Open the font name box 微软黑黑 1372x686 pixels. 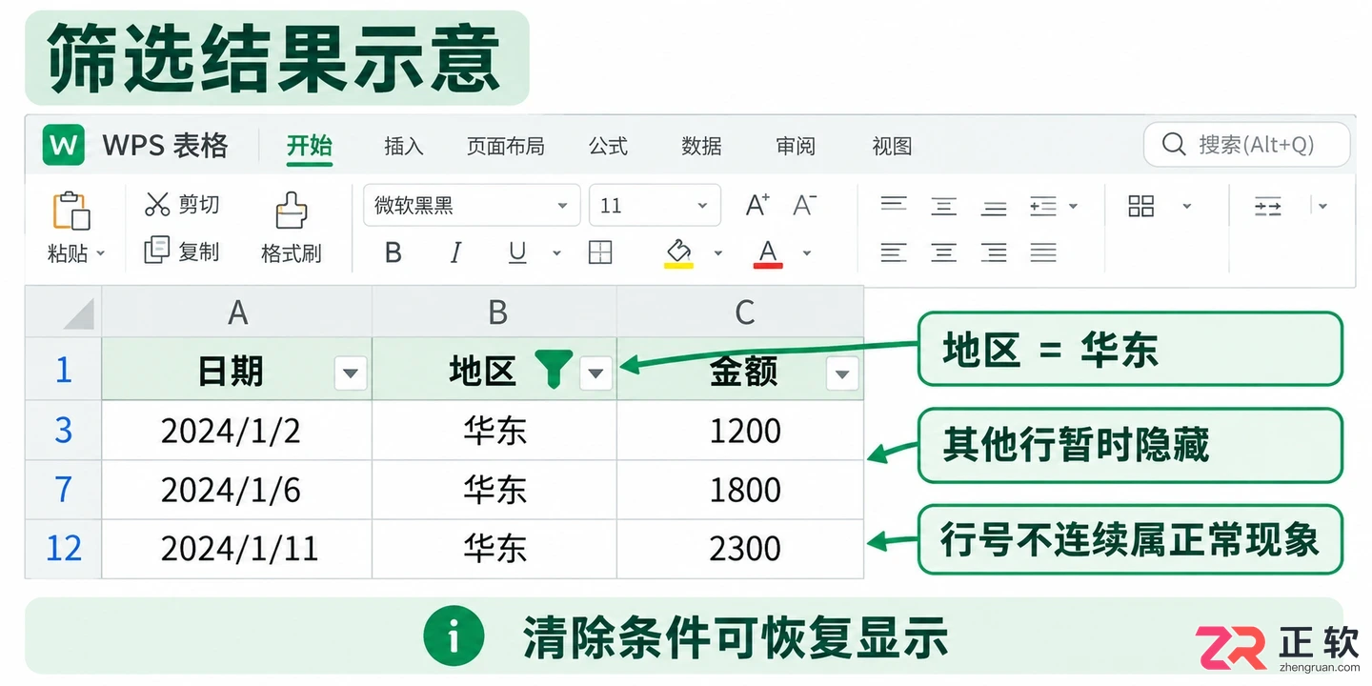(472, 205)
